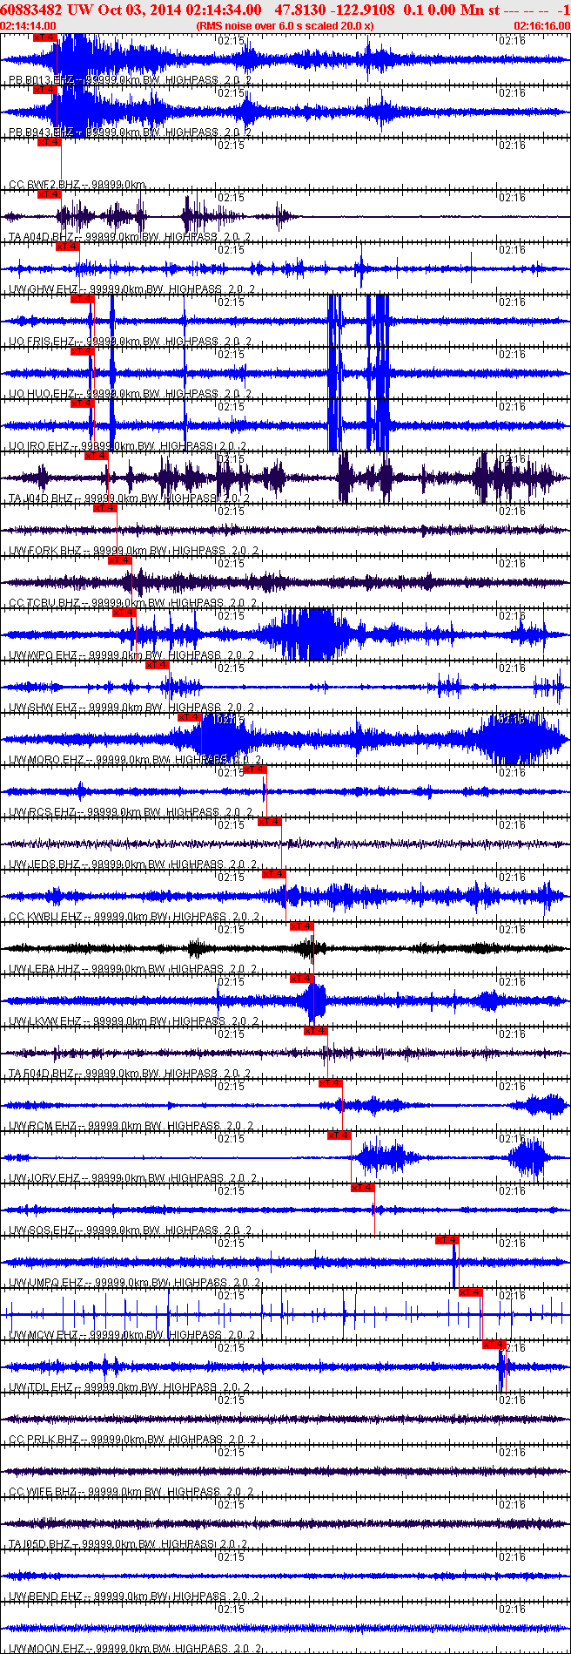Click the pick marker on UW.MCW trace
The height and width of the screenshot is (1654, 571).
pyautogui.click(x=470, y=1292)
